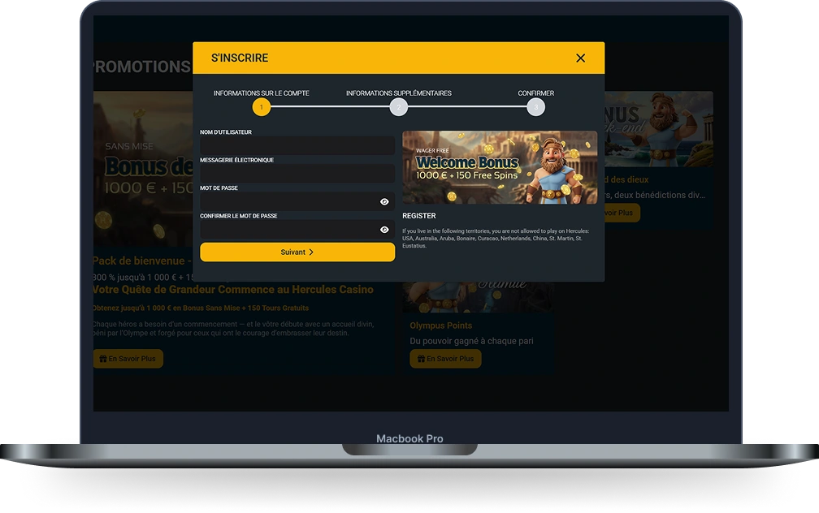Viewport: 819px width, 513px height.
Task: Click the Mot de passe input field
Action: (297, 201)
